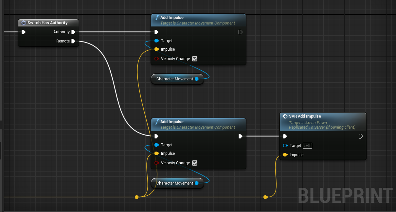Select the Switch Has Authority node header
The image size is (396, 212).
[x=48, y=23]
